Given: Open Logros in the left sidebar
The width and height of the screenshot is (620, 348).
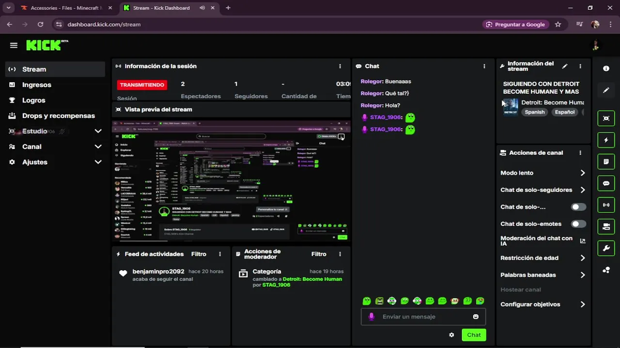Looking at the screenshot, I should (55, 100).
